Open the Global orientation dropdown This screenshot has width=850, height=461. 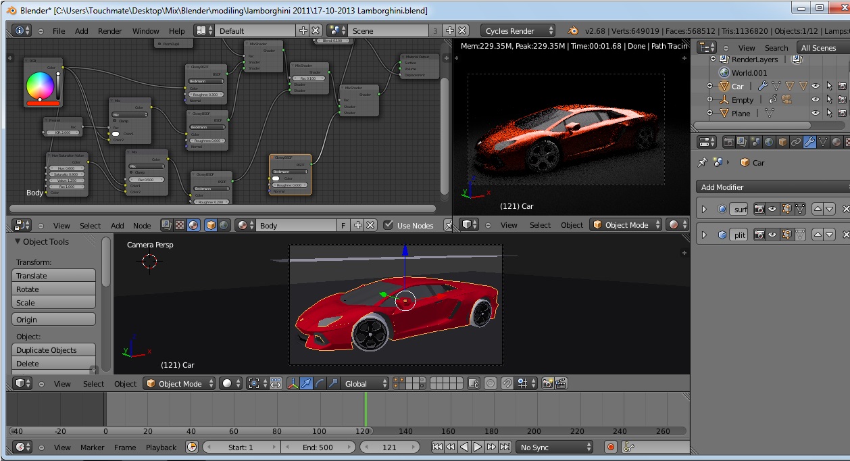tap(365, 383)
